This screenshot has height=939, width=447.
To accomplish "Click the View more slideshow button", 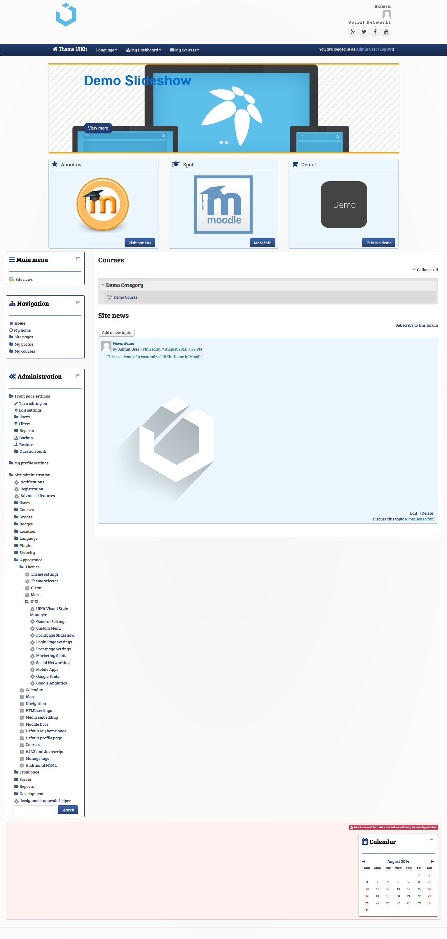I will point(98,128).
